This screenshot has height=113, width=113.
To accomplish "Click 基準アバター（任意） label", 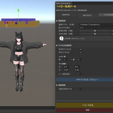I will 67,25.
